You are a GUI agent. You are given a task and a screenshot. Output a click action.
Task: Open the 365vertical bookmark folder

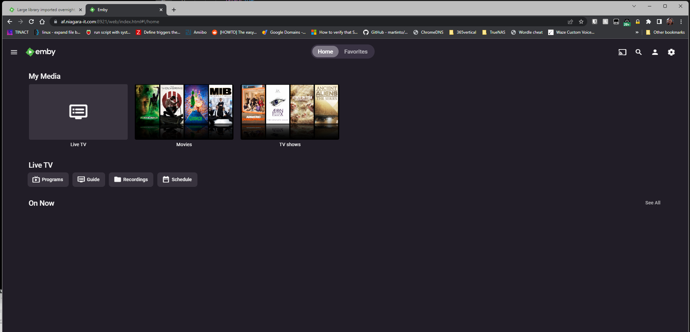(463, 32)
